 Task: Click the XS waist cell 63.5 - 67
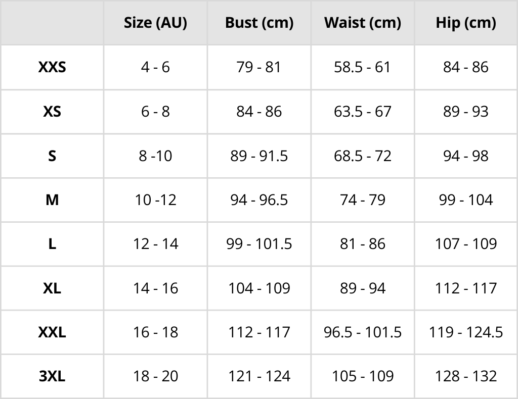(363, 112)
